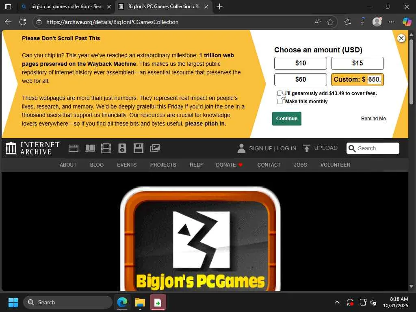Open the Read Aloud icon in address bar
416x312 pixels.
point(317,22)
